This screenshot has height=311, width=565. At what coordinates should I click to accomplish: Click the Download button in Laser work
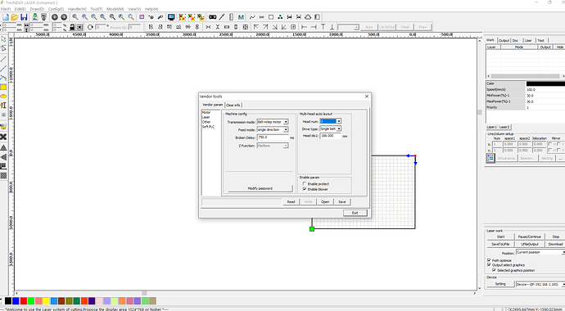click(x=555, y=244)
